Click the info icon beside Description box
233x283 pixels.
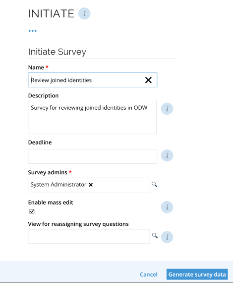click(x=167, y=109)
